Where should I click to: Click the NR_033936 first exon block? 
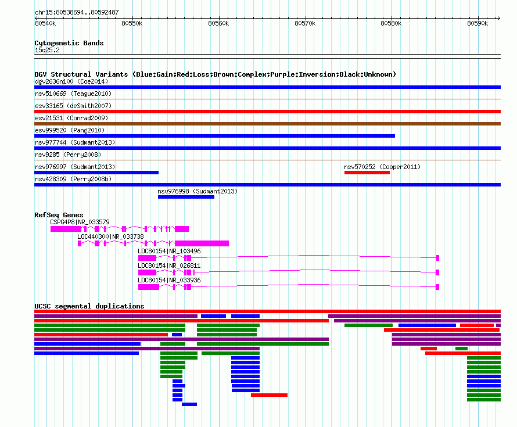click(x=149, y=287)
